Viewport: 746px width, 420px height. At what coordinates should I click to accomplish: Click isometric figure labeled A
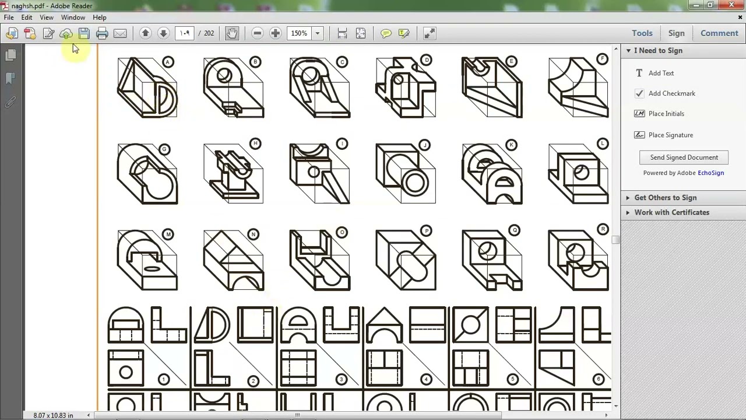(x=147, y=87)
